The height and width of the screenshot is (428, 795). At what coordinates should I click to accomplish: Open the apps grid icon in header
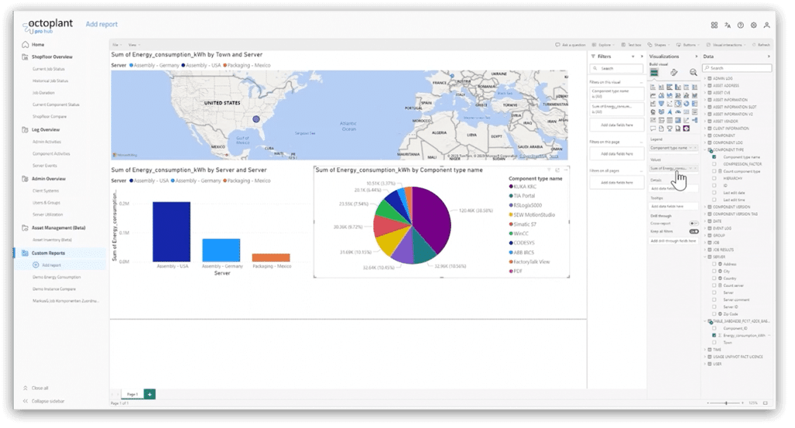click(x=713, y=25)
